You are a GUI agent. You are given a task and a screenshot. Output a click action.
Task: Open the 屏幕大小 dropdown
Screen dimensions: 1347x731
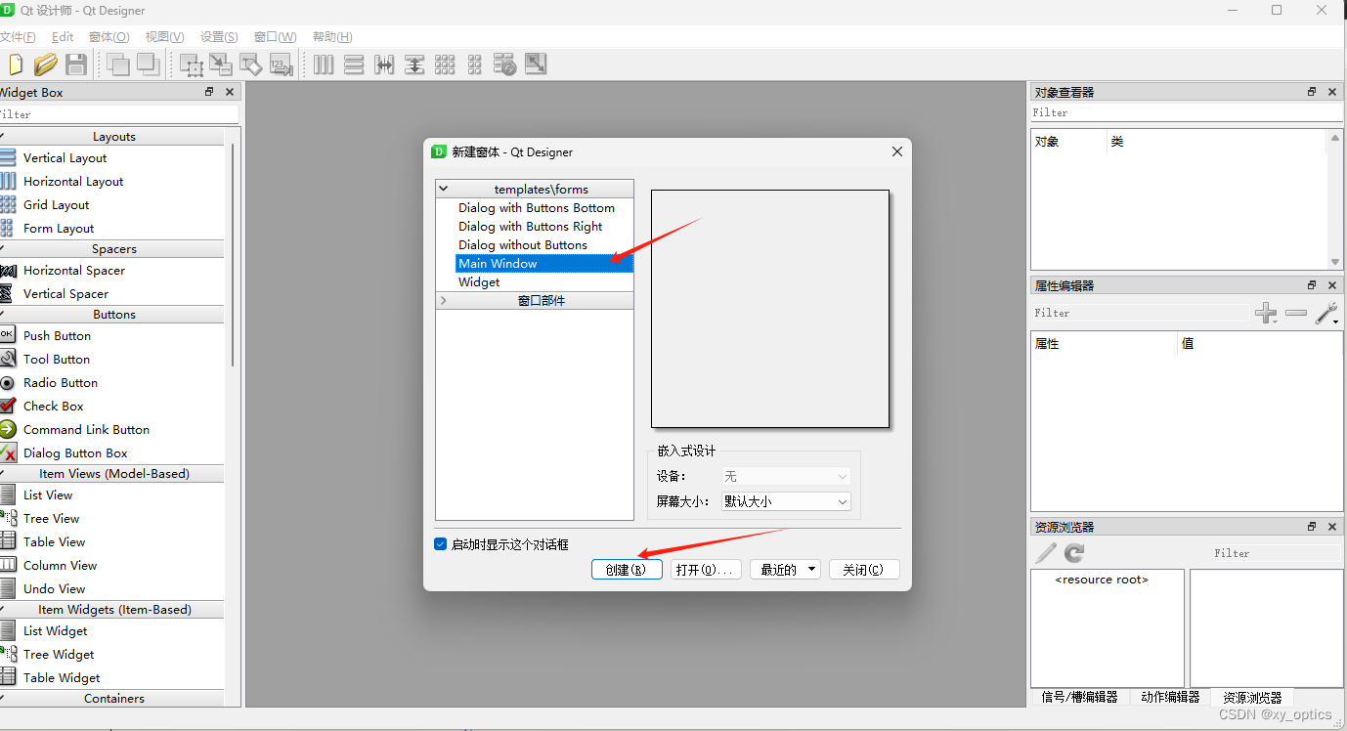[786, 501]
